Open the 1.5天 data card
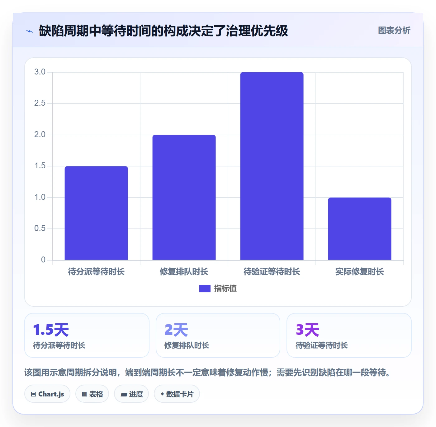Screen dimensions: 436x427 [x=87, y=335]
